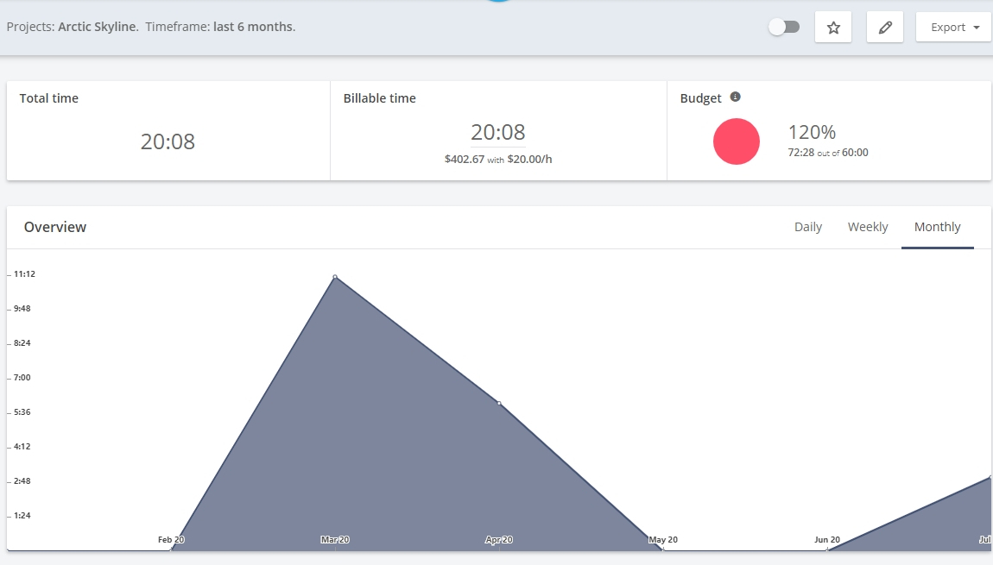Expand the Export menu arrow

point(977,27)
